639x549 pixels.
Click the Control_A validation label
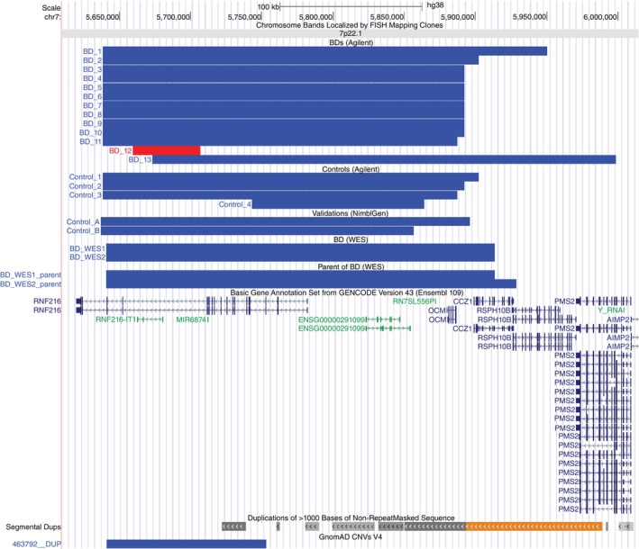[x=83, y=221]
